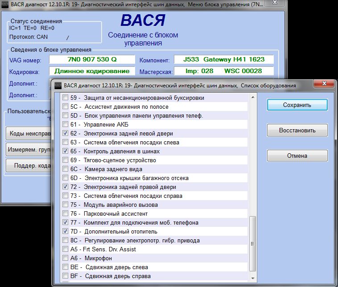Enable 5C lane assist checkbox

(x=65, y=107)
